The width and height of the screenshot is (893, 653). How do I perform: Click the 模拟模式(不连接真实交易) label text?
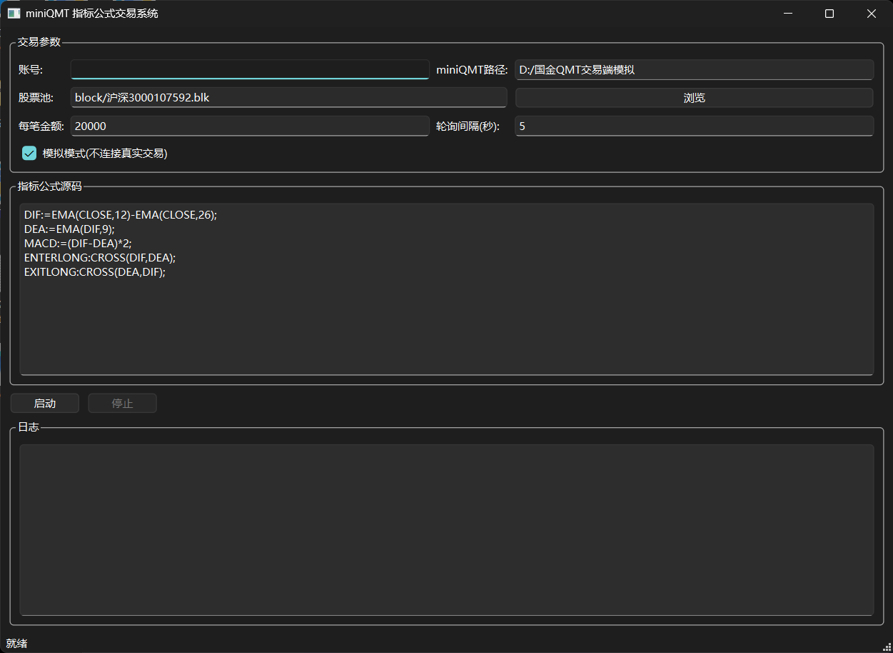[105, 153]
